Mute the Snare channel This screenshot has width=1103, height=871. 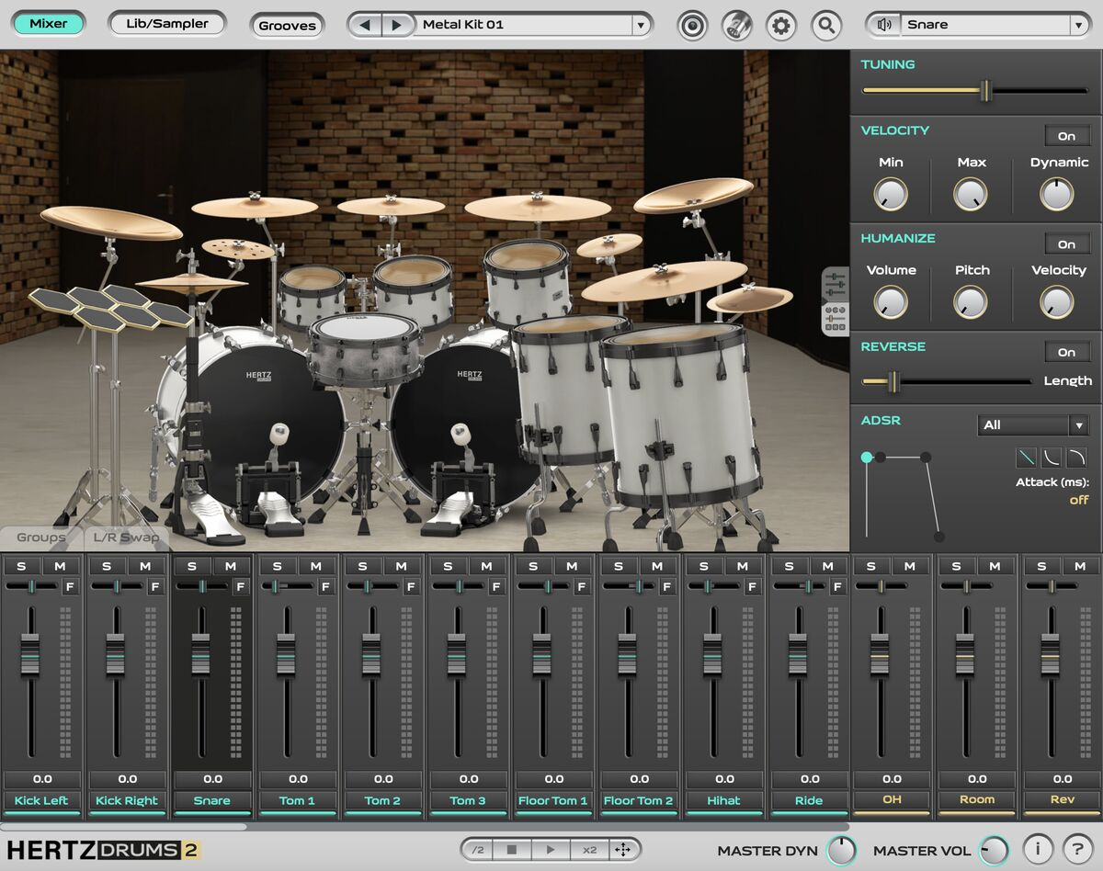[x=231, y=566]
